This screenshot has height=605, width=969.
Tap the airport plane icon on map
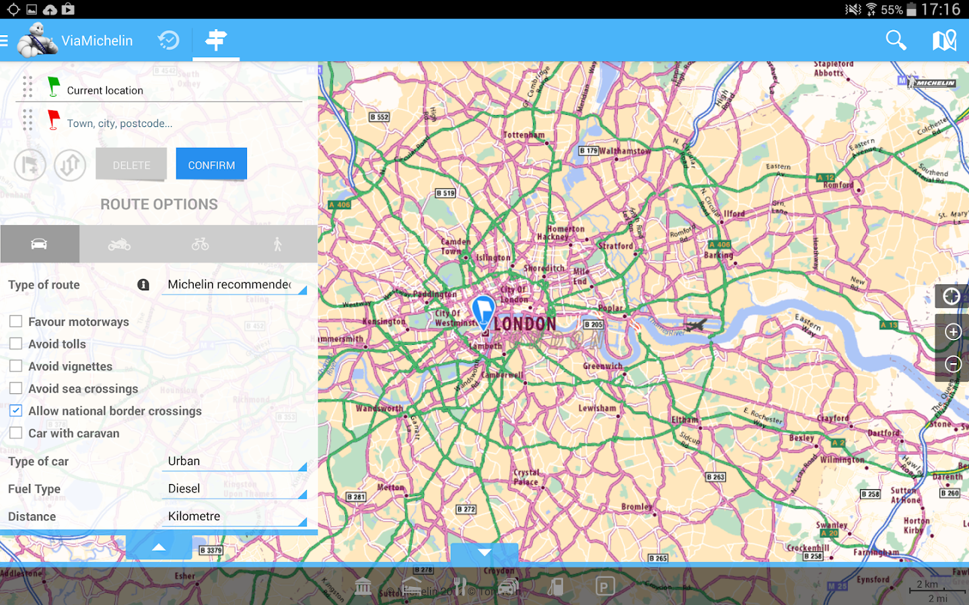click(x=696, y=326)
